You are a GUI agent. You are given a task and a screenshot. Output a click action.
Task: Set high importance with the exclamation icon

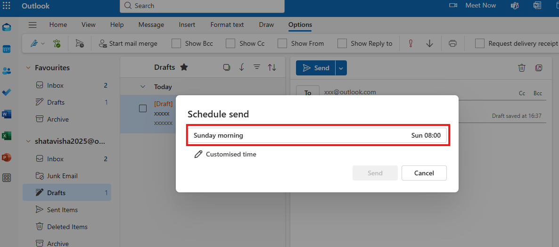(x=411, y=43)
